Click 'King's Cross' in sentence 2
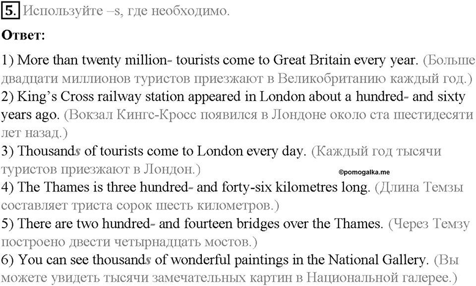The image size is (476, 286). (x=56, y=96)
